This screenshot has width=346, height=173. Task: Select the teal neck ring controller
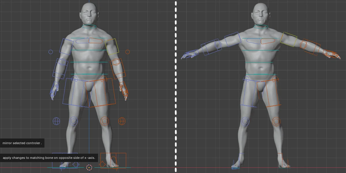point(89,26)
